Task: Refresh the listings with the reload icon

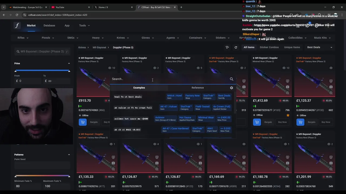Action: point(236,47)
